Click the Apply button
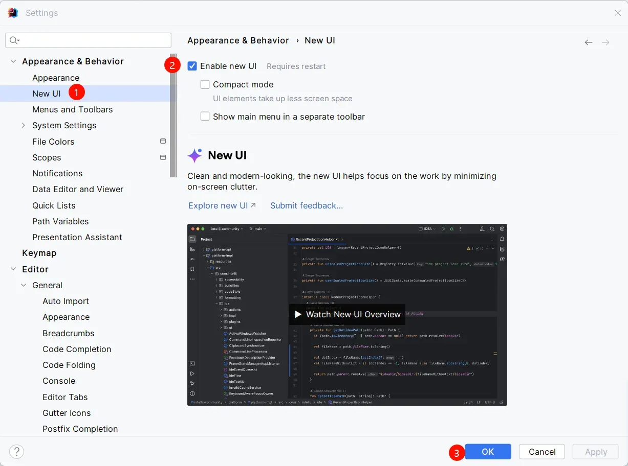Viewport: 628px width, 466px height. 596,452
